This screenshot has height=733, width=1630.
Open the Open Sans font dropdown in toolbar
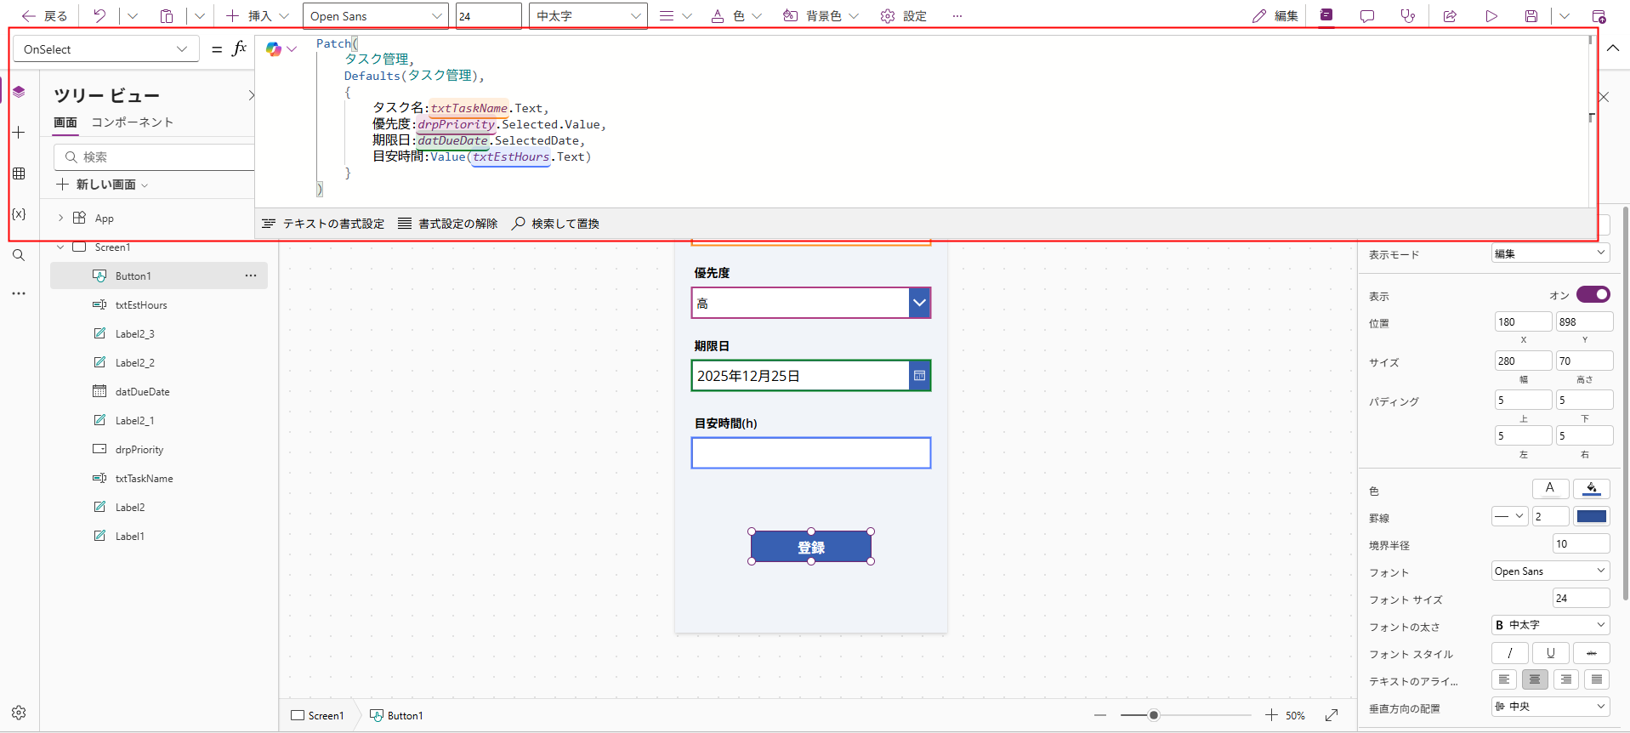375,16
